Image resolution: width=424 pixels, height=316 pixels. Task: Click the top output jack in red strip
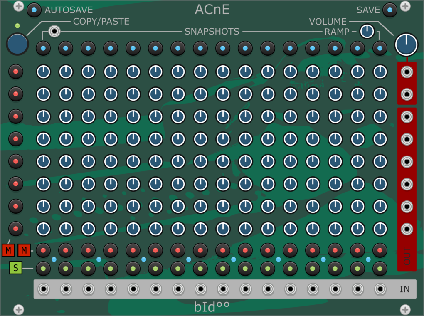407,72
